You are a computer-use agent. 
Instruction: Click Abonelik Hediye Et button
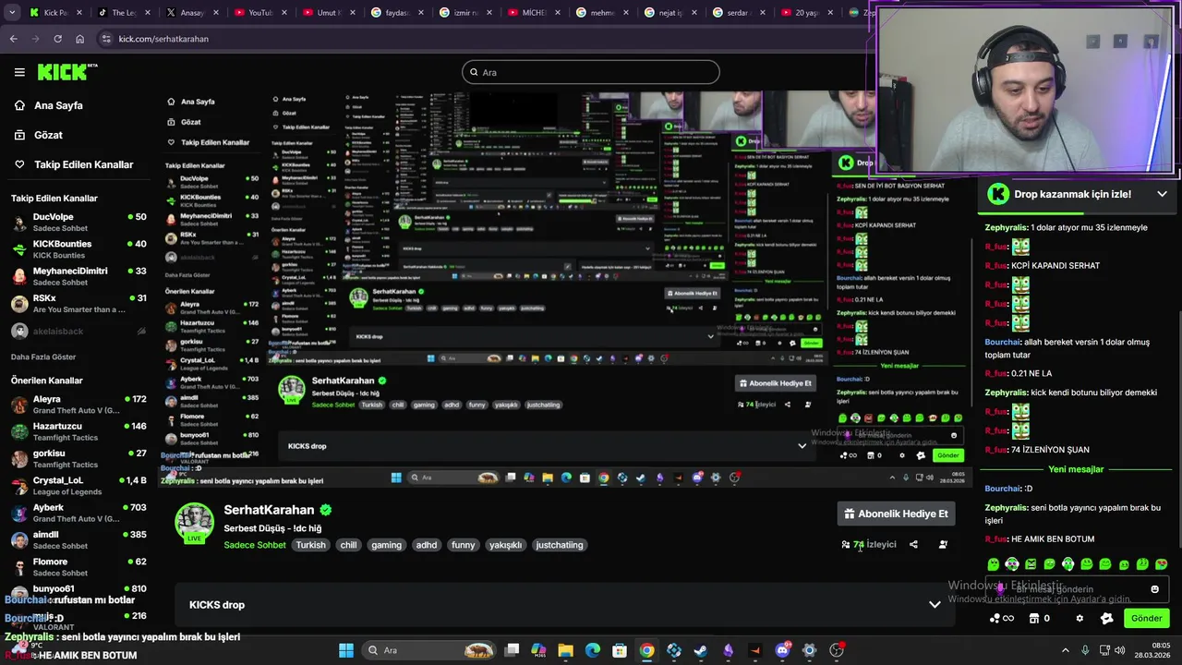point(896,514)
